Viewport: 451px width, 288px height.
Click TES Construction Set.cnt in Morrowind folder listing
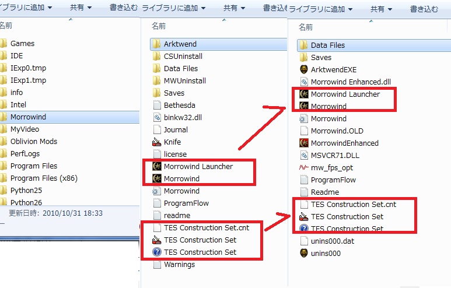coord(207,227)
